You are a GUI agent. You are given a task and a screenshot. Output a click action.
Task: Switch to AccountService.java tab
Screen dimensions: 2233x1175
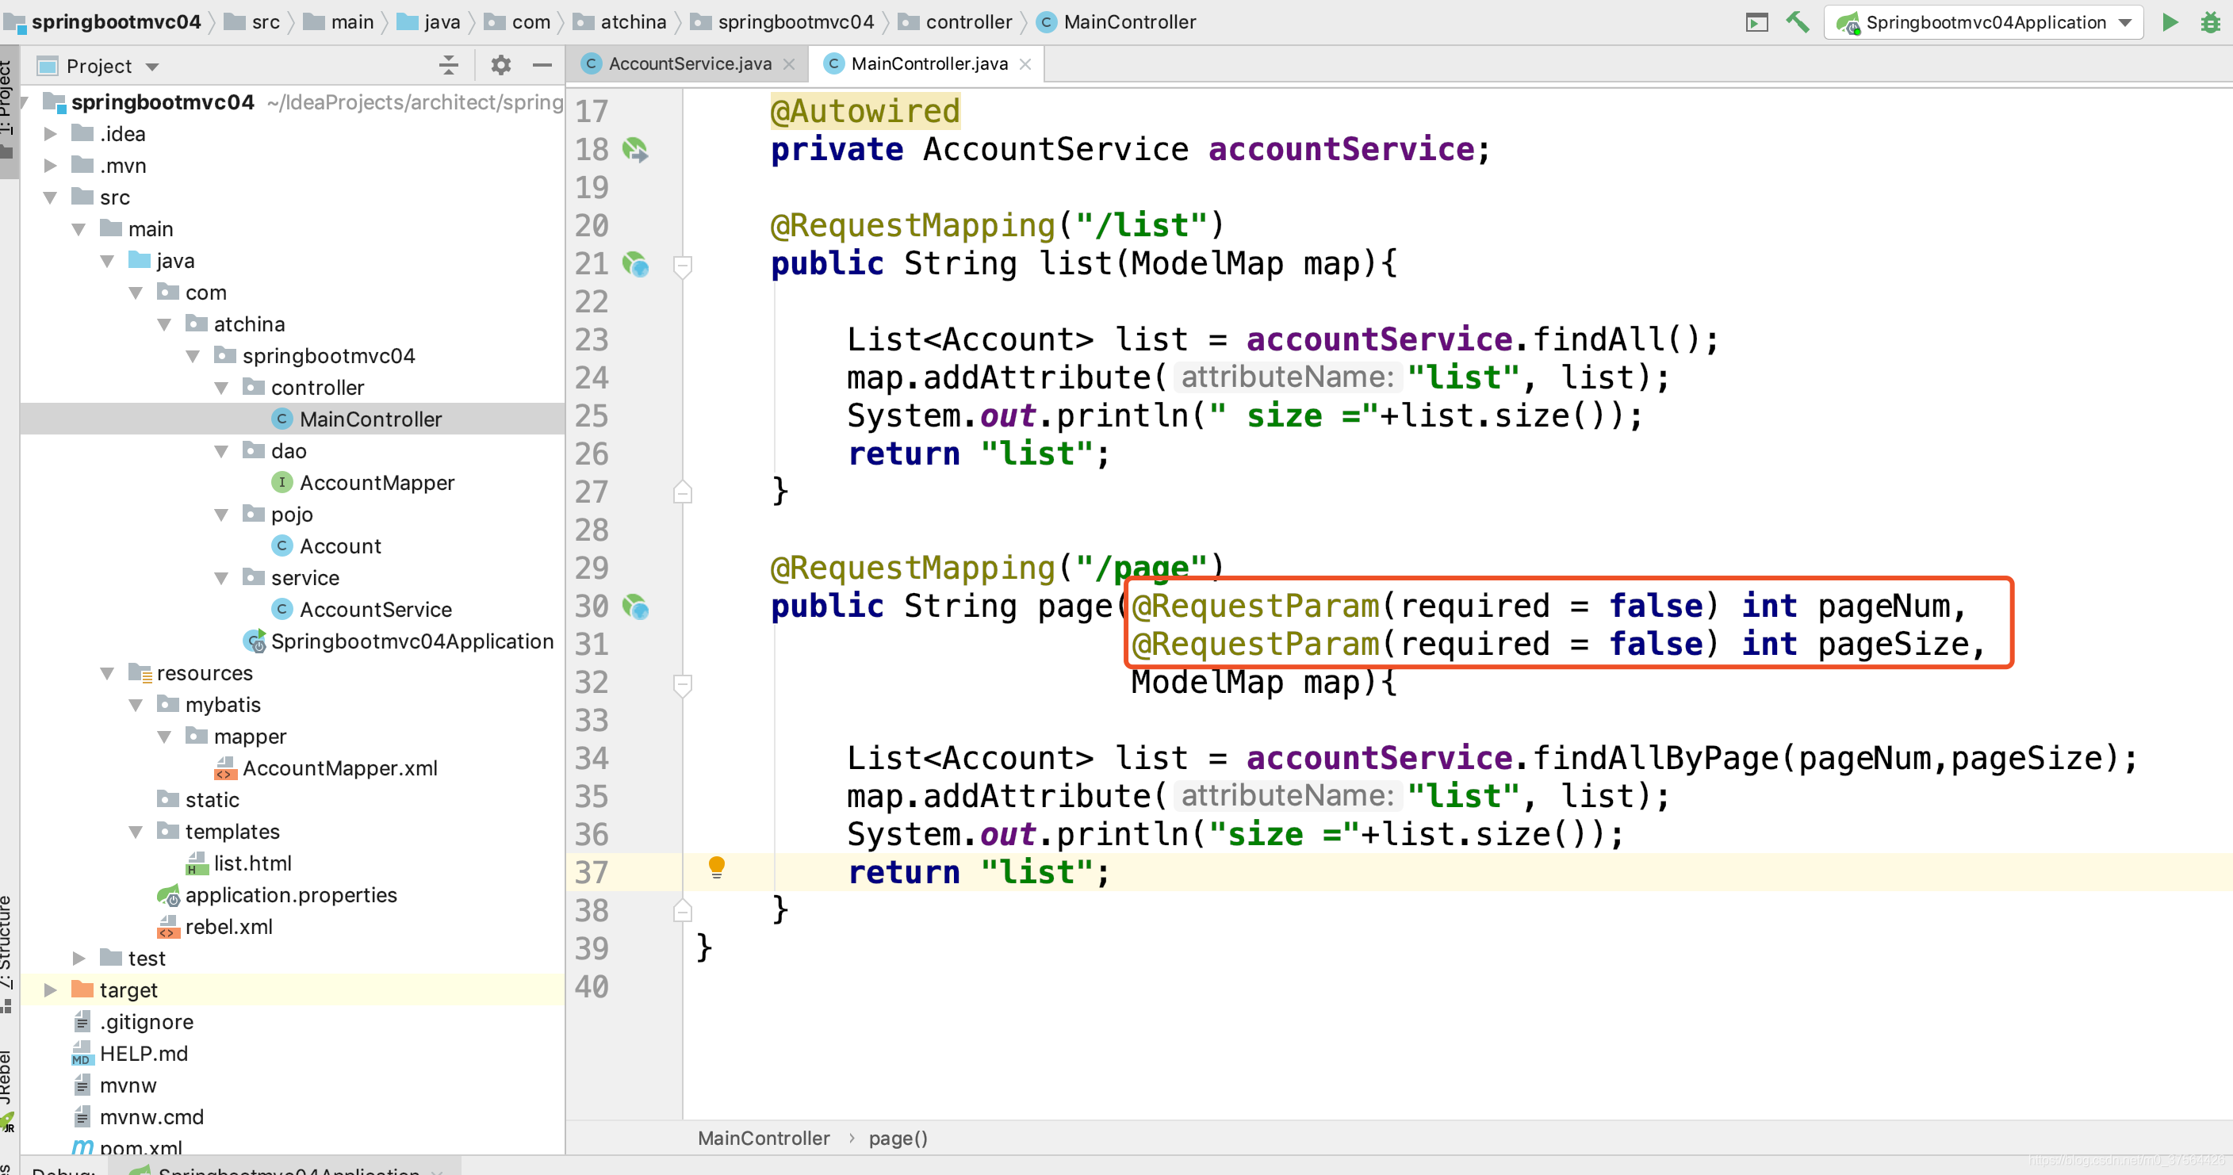click(689, 63)
